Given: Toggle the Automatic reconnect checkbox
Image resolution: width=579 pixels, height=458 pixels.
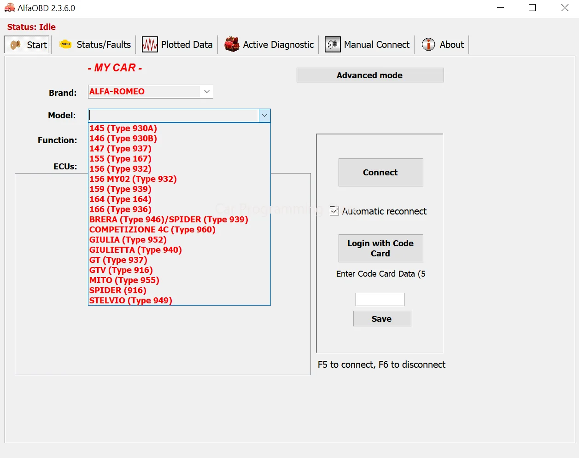Looking at the screenshot, I should 334,211.
